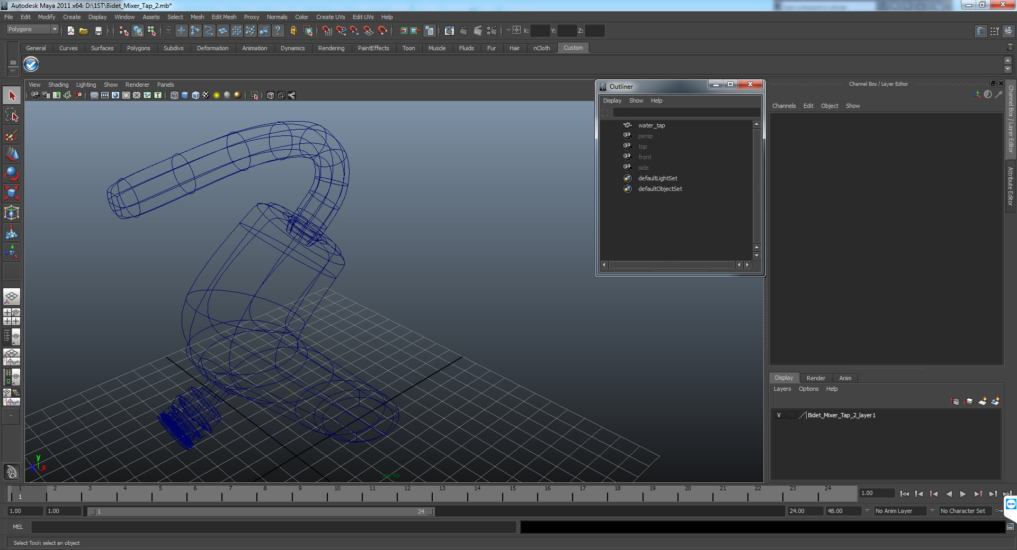Toggle display type box of Bidet_Mixer_Tap_2_layer1

[792, 415]
